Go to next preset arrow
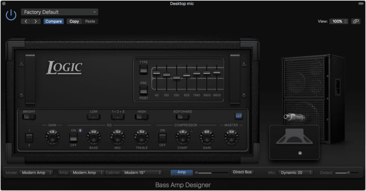366x191 pixels. tap(36, 21)
